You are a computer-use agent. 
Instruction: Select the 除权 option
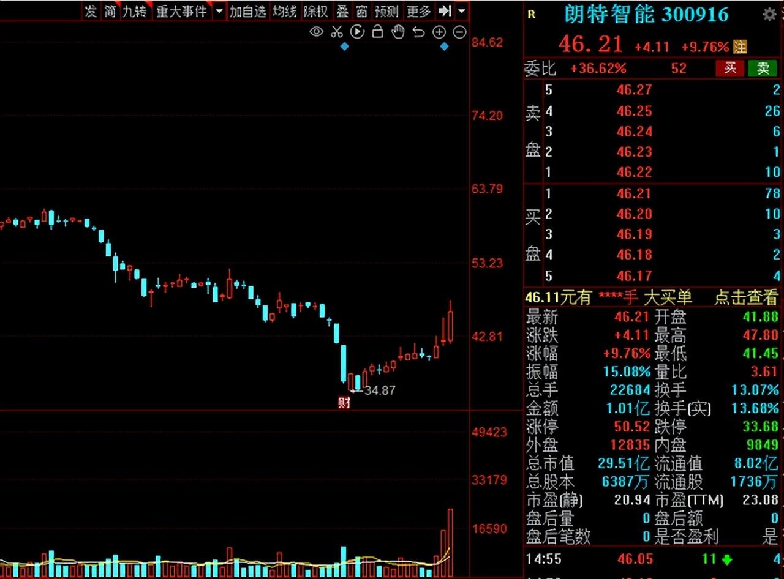click(x=316, y=11)
